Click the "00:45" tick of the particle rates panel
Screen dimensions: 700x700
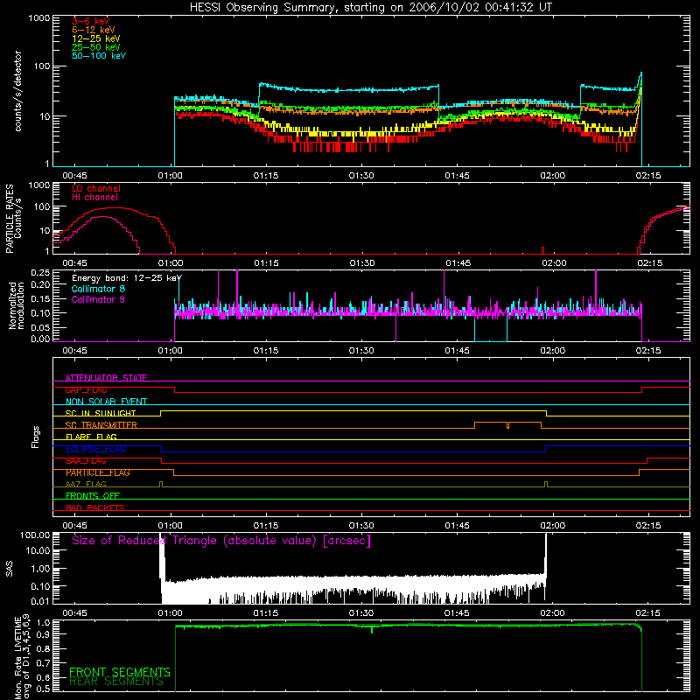point(74,263)
